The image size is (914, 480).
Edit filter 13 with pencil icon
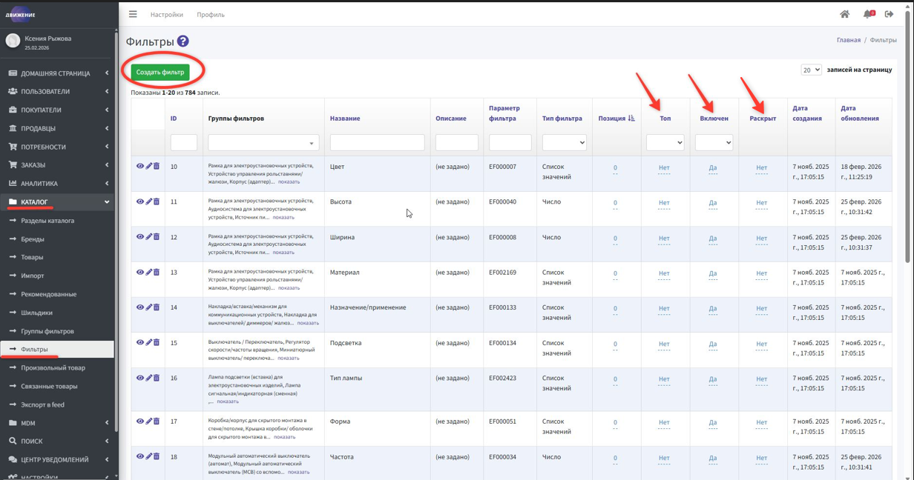click(148, 272)
